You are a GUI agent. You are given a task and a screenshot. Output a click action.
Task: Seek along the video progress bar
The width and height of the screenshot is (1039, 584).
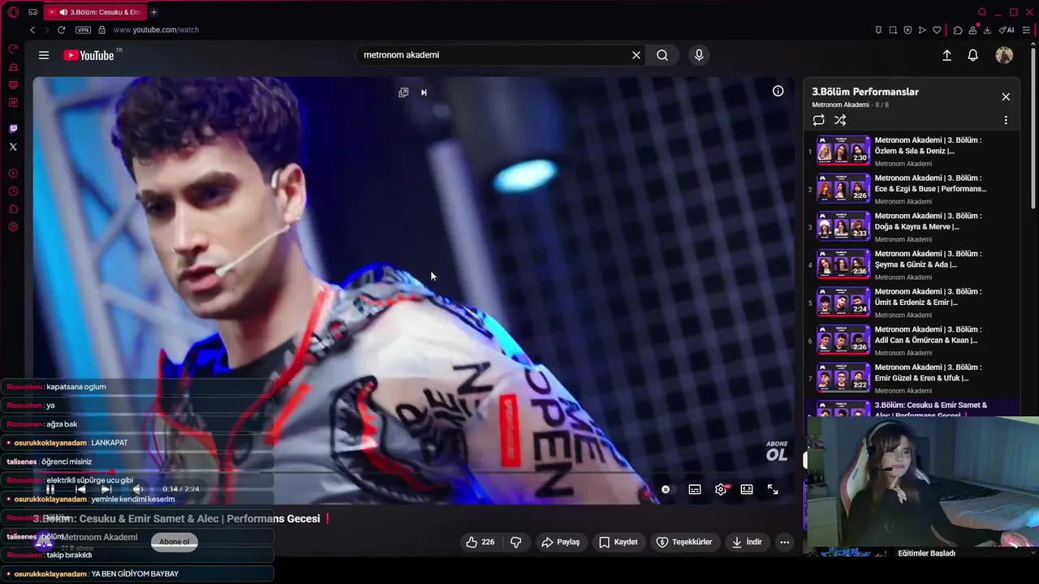coord(413,472)
